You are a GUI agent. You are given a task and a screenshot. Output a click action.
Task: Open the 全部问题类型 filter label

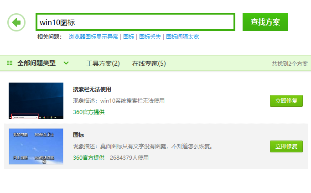pyautogui.click(x=36, y=63)
